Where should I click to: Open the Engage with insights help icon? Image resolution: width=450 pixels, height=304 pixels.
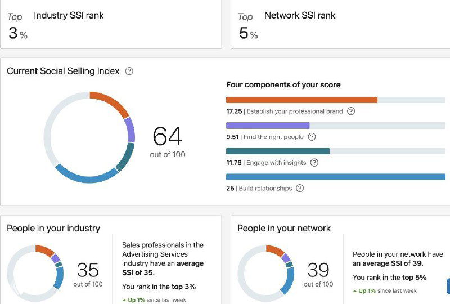pyautogui.click(x=314, y=163)
